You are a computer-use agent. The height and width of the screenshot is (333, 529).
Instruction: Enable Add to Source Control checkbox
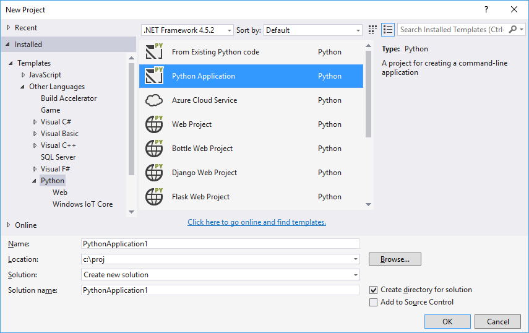[373, 303]
